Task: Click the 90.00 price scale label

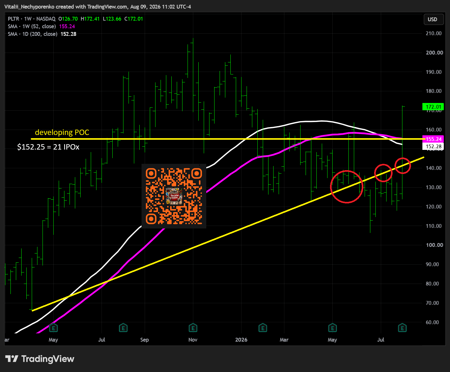Action: click(432, 264)
